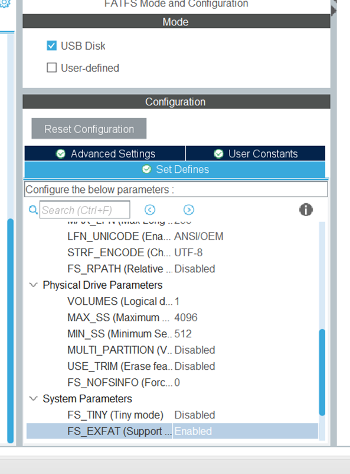
Task: Open the User Constants tab
Action: 256,154
